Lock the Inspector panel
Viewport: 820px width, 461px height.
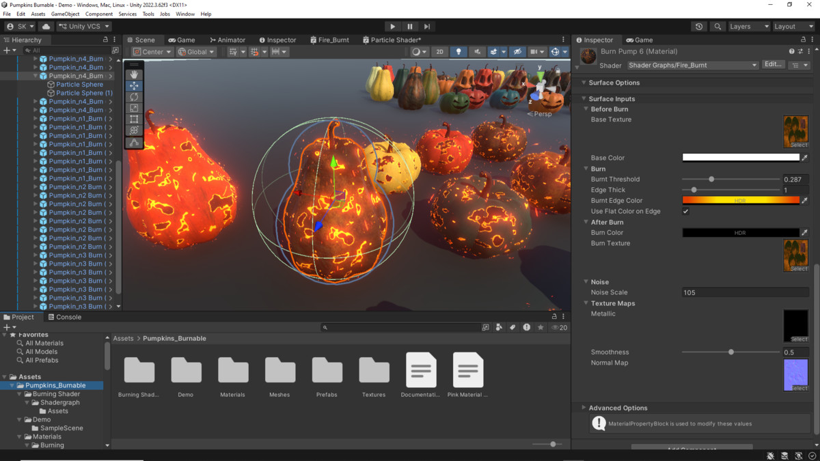tap(803, 40)
